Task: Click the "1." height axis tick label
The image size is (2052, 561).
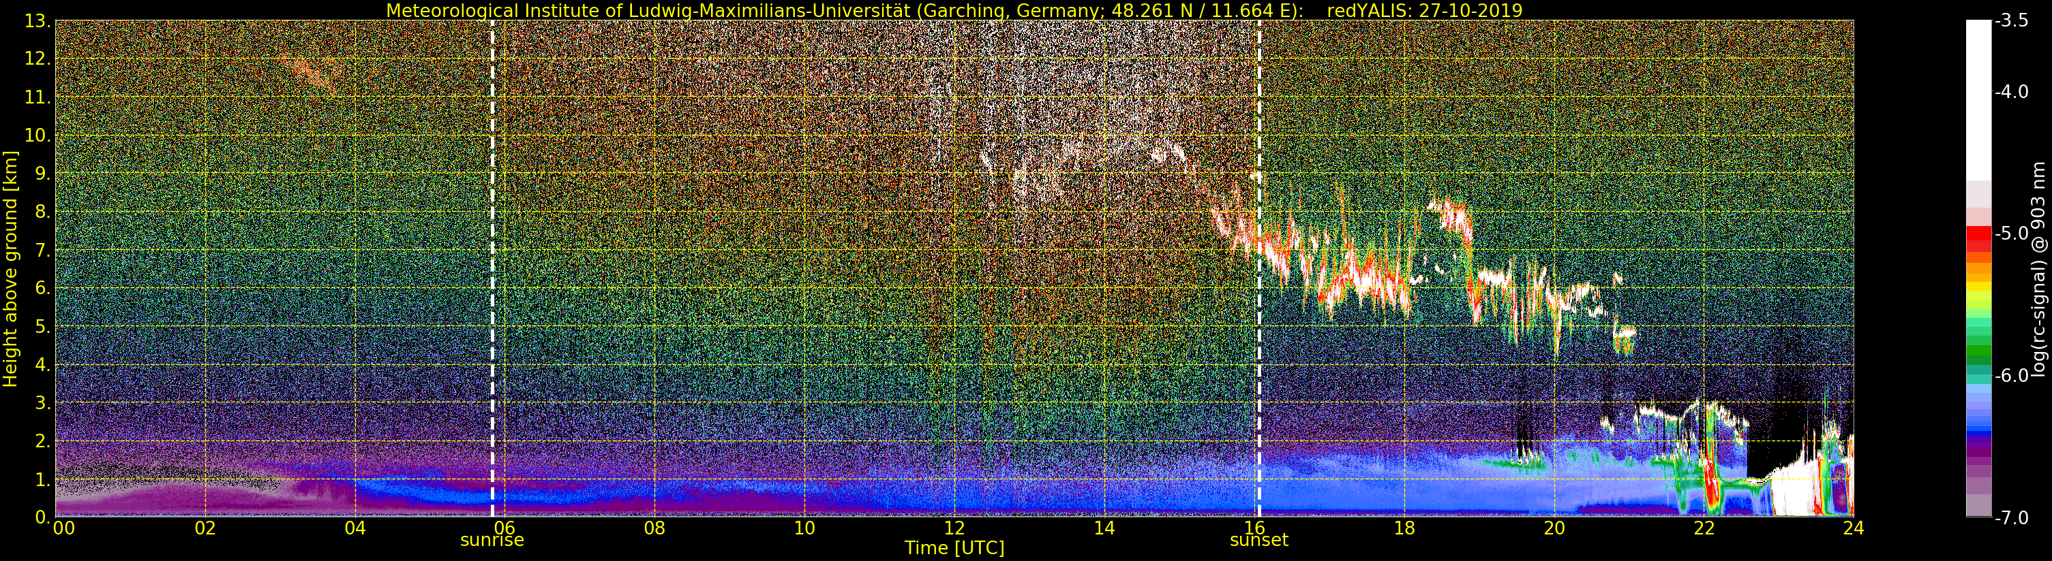Action: pos(42,479)
